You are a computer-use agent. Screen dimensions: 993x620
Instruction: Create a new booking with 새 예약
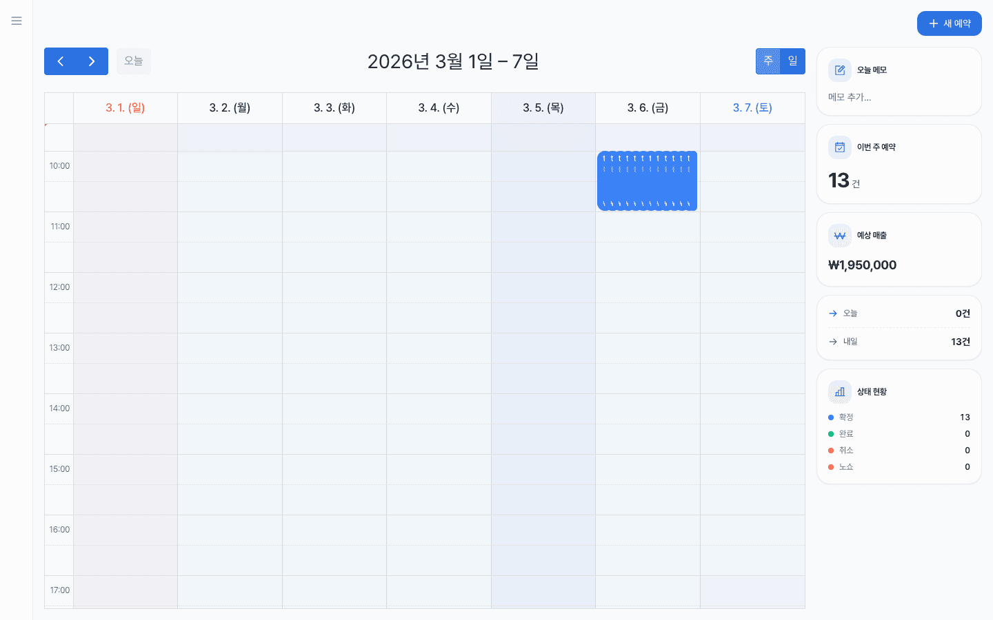(949, 23)
